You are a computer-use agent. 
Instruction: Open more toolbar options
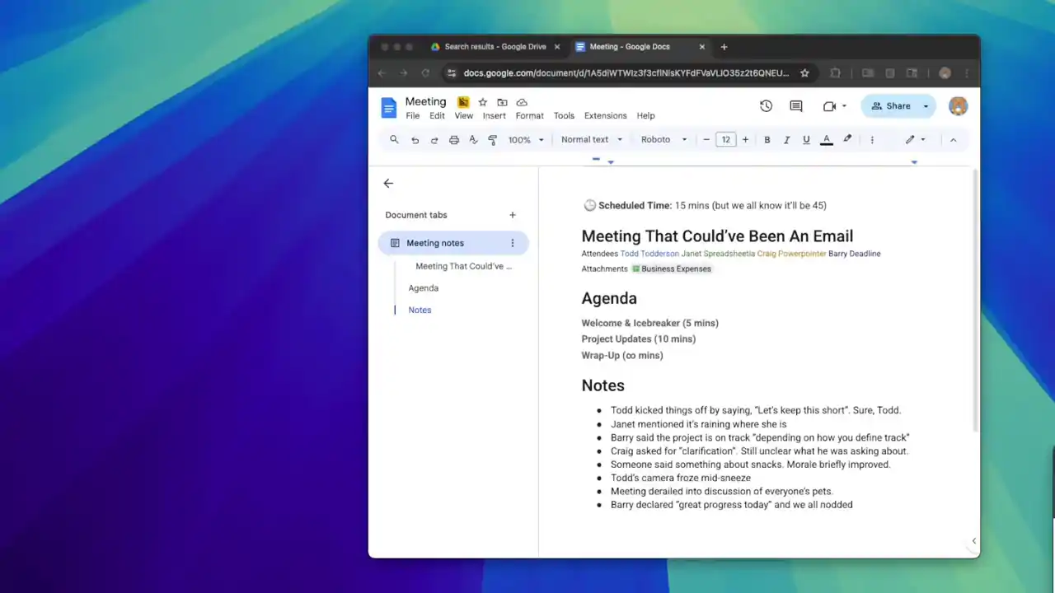872,140
